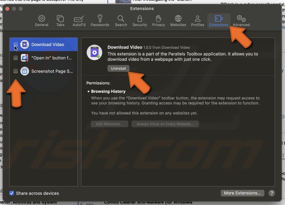Enable the Download Video extension checkbox
The height and width of the screenshot is (205, 285).
pos(16,44)
